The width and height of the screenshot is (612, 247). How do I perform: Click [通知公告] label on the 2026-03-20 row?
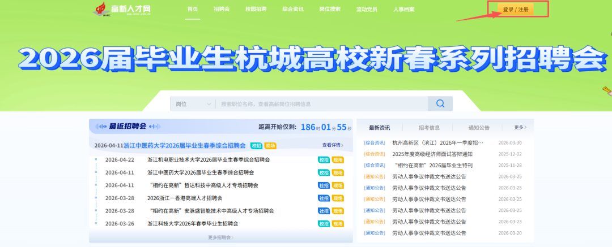(x=375, y=233)
